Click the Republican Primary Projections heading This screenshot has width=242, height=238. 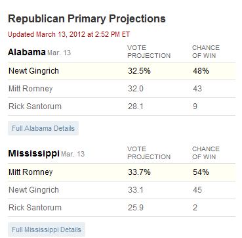click(x=87, y=19)
